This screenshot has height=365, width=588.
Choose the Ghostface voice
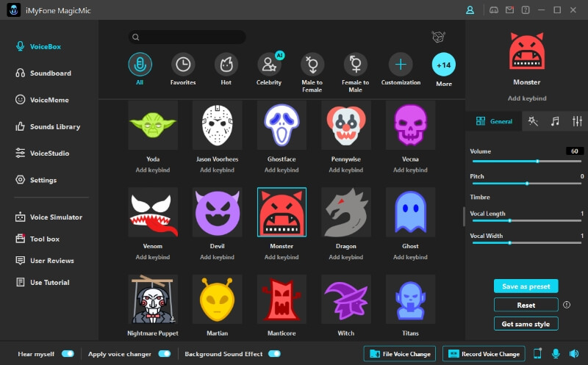pyautogui.click(x=282, y=125)
